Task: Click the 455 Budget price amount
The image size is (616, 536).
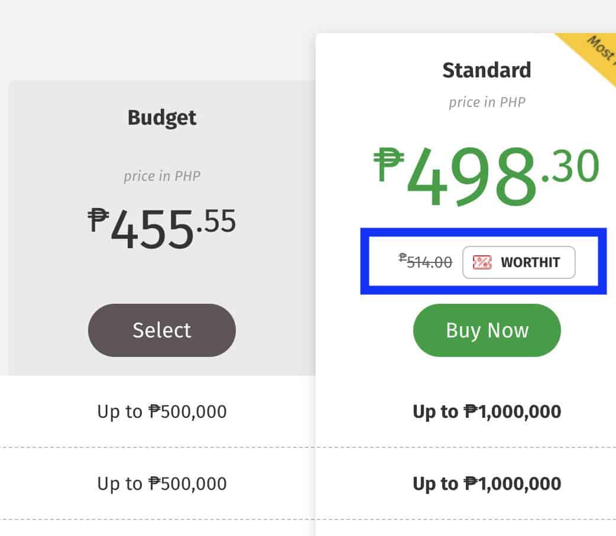Action: 152,229
